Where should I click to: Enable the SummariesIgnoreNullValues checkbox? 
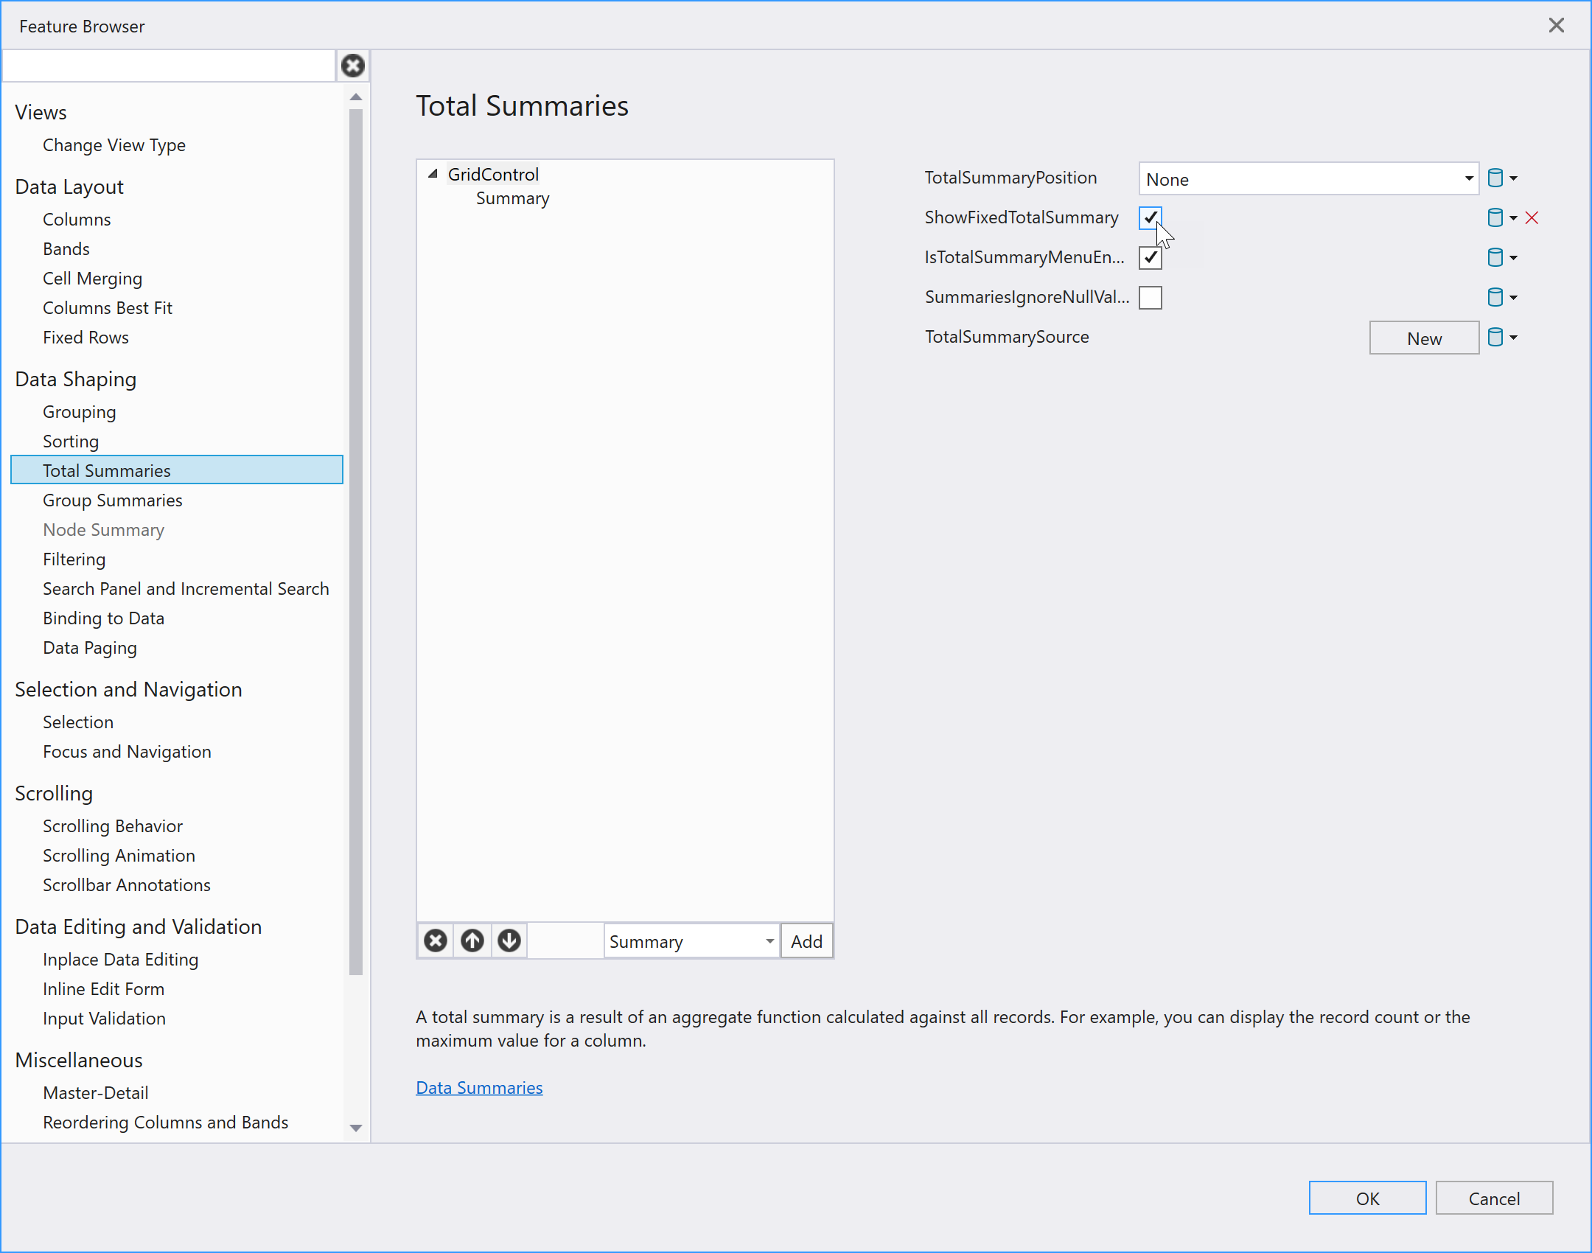coord(1150,298)
